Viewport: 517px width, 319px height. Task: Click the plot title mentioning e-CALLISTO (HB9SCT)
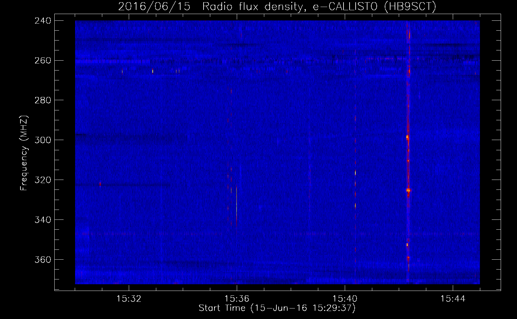tap(277, 6)
